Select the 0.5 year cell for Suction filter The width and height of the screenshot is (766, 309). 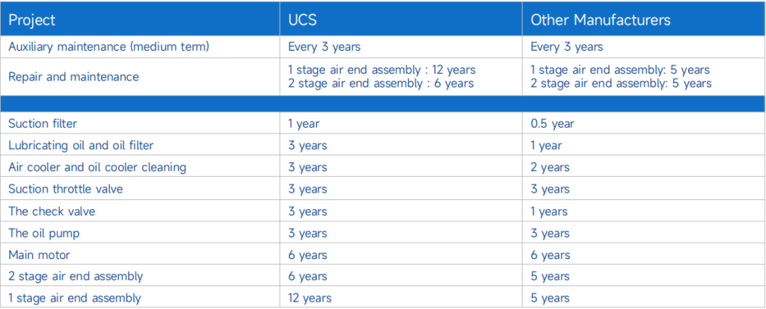tap(552, 123)
